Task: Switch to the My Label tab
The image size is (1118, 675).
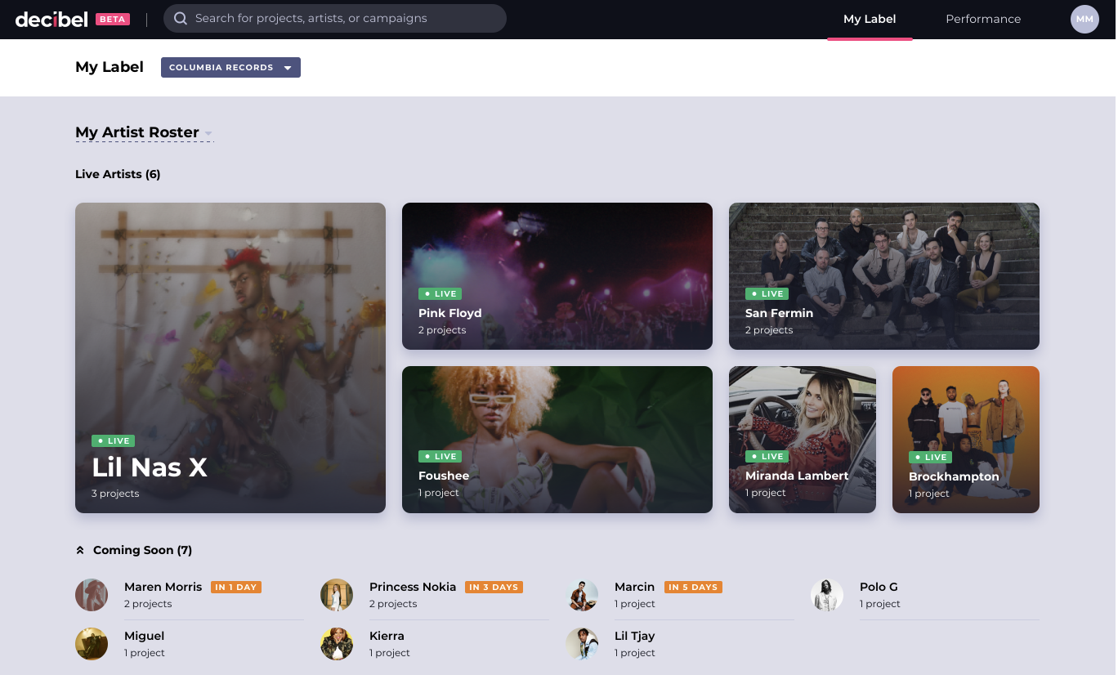Action: point(870,19)
